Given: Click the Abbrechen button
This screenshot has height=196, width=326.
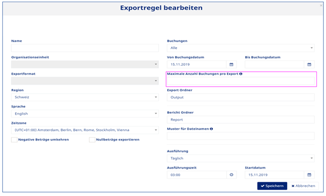Looking at the screenshot, I should (x=303, y=186).
